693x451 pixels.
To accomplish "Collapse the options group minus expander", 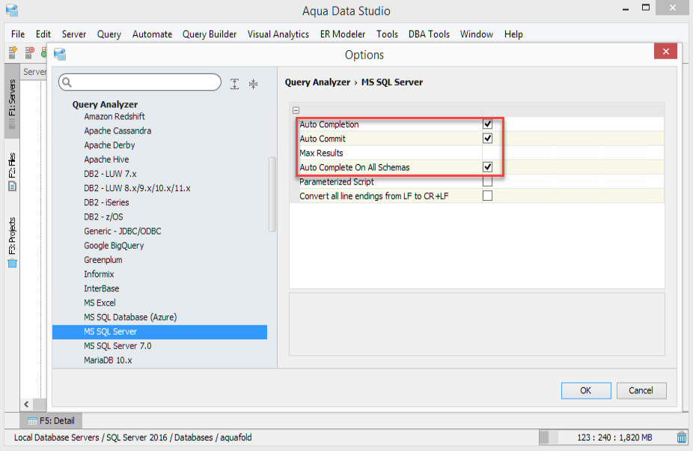I will coord(296,110).
